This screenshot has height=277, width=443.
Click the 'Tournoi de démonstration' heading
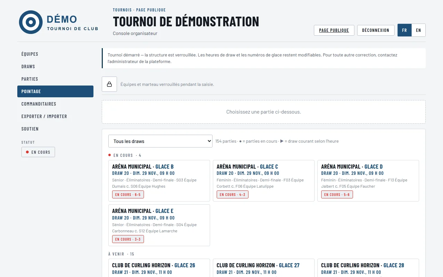[x=186, y=21]
